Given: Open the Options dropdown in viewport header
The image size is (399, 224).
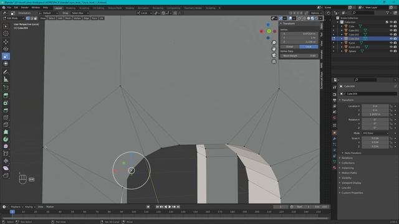Looking at the screenshot, I should tap(316, 13).
